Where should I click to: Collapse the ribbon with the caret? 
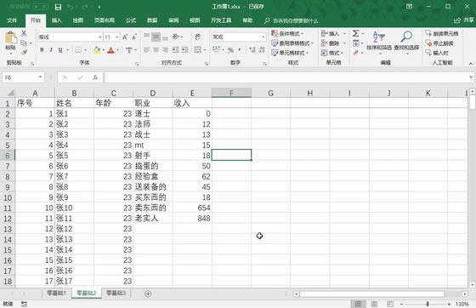471,64
